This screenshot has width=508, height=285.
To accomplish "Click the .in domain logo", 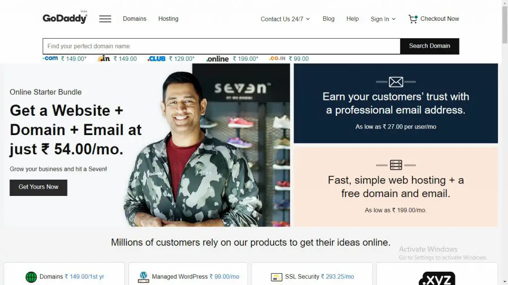I will pos(104,58).
